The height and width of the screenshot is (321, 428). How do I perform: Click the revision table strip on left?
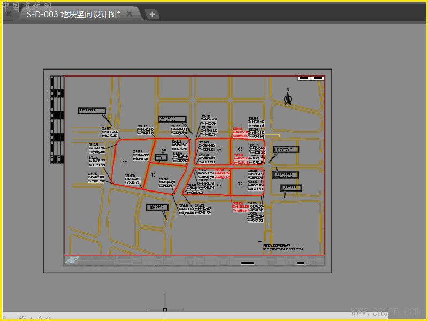click(x=57, y=120)
